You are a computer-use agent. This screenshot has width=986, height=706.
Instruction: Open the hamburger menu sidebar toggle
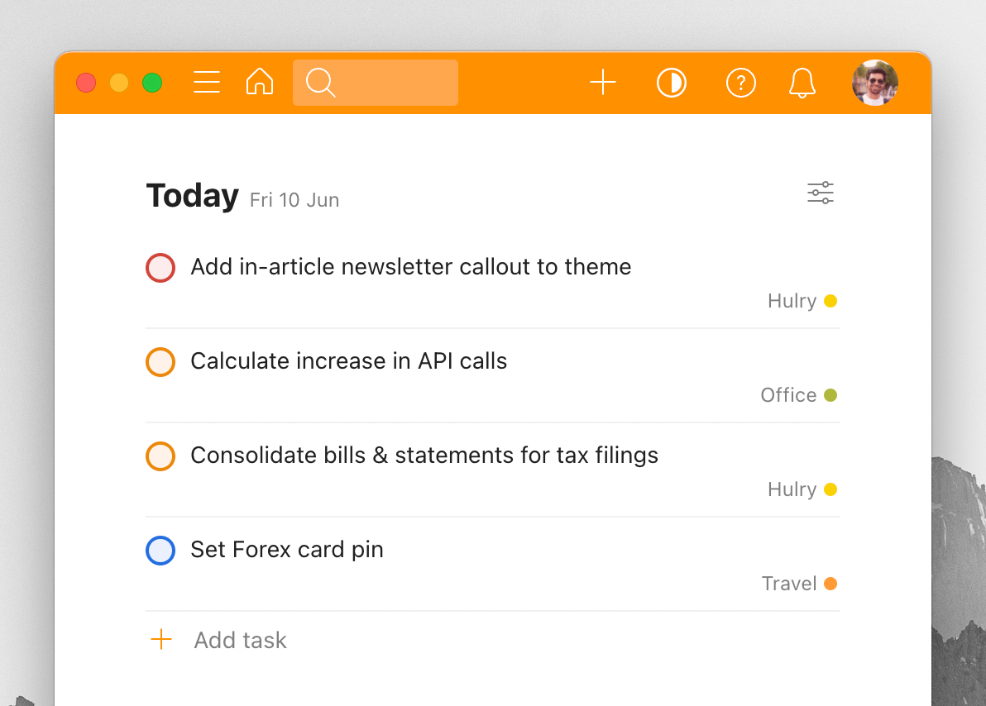click(206, 83)
